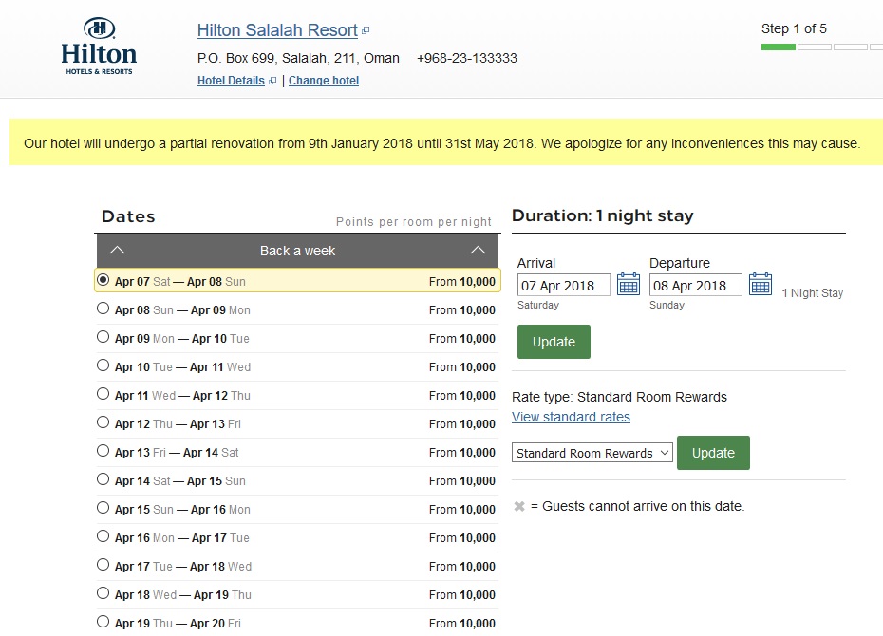Go back a week in dates list
Viewport: 883px width, 636px height.
(297, 251)
